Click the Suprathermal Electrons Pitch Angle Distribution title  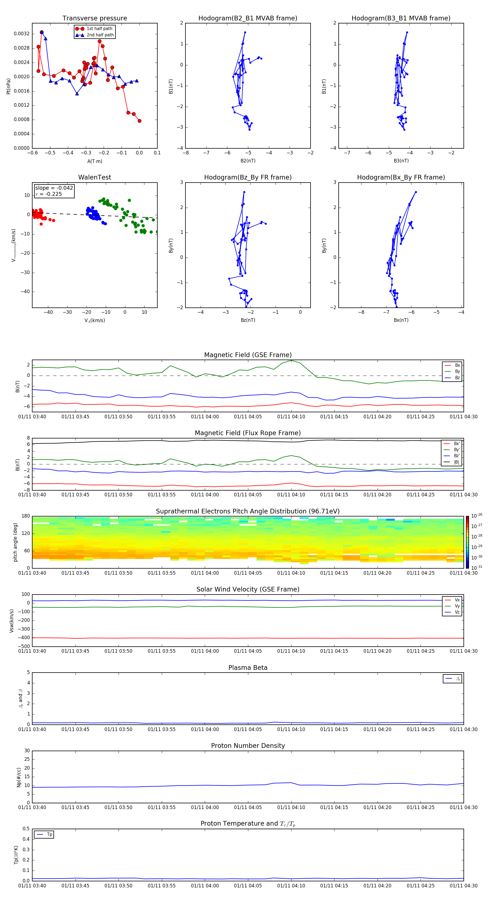(248, 512)
